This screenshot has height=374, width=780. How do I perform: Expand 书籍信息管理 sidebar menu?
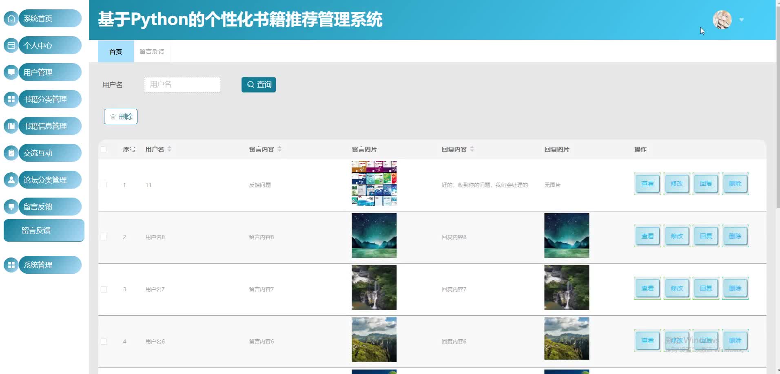(x=50, y=126)
